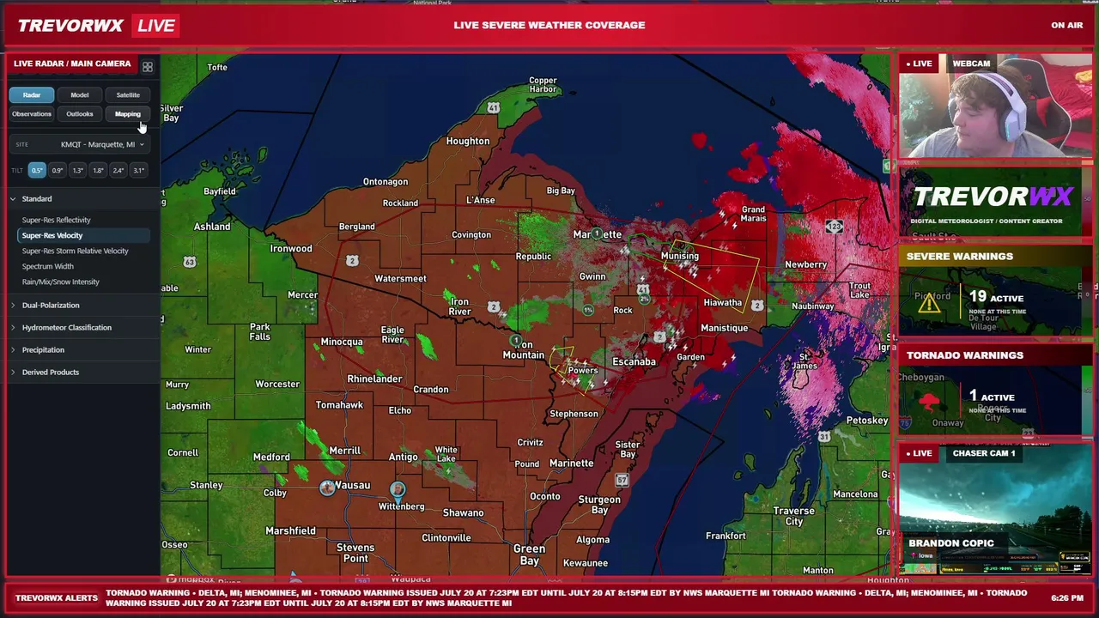Click the blue pin marker above Wittenberg
Screen dimensions: 1099x618
397,490
